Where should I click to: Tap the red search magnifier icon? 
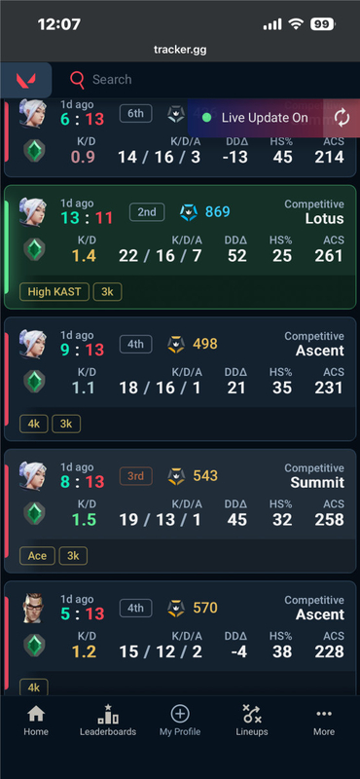pyautogui.click(x=77, y=80)
